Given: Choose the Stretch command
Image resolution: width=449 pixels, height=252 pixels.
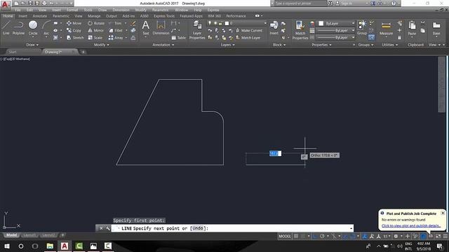Looking at the screenshot, I should tap(75, 37).
